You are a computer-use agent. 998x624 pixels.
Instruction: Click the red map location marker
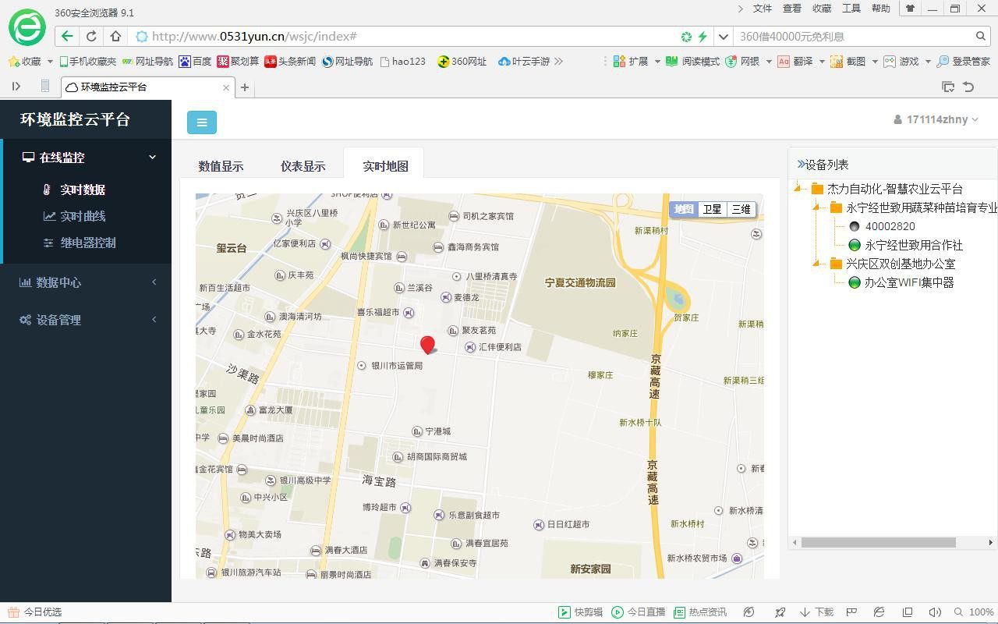pyautogui.click(x=427, y=345)
